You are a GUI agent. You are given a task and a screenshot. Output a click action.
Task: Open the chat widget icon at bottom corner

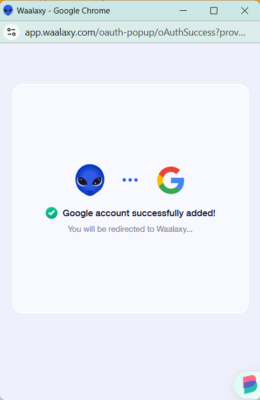point(248,385)
